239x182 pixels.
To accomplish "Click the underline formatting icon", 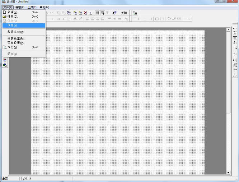I will click(x=69, y=19).
